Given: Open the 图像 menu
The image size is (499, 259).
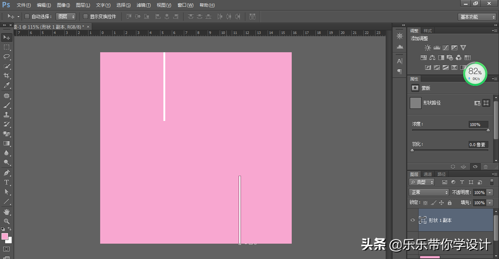Looking at the screenshot, I should point(64,5).
